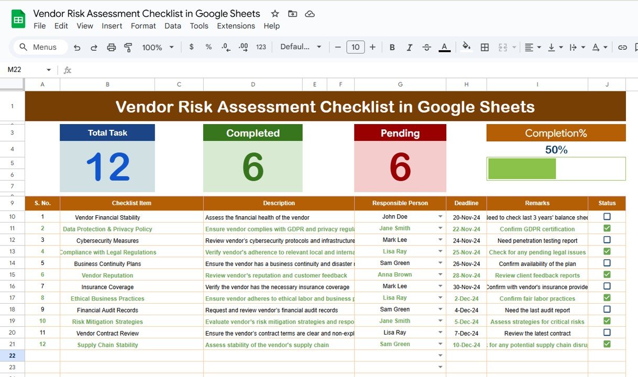The height and width of the screenshot is (377, 638).
Task: Click the Redo icon
Action: (x=94, y=47)
